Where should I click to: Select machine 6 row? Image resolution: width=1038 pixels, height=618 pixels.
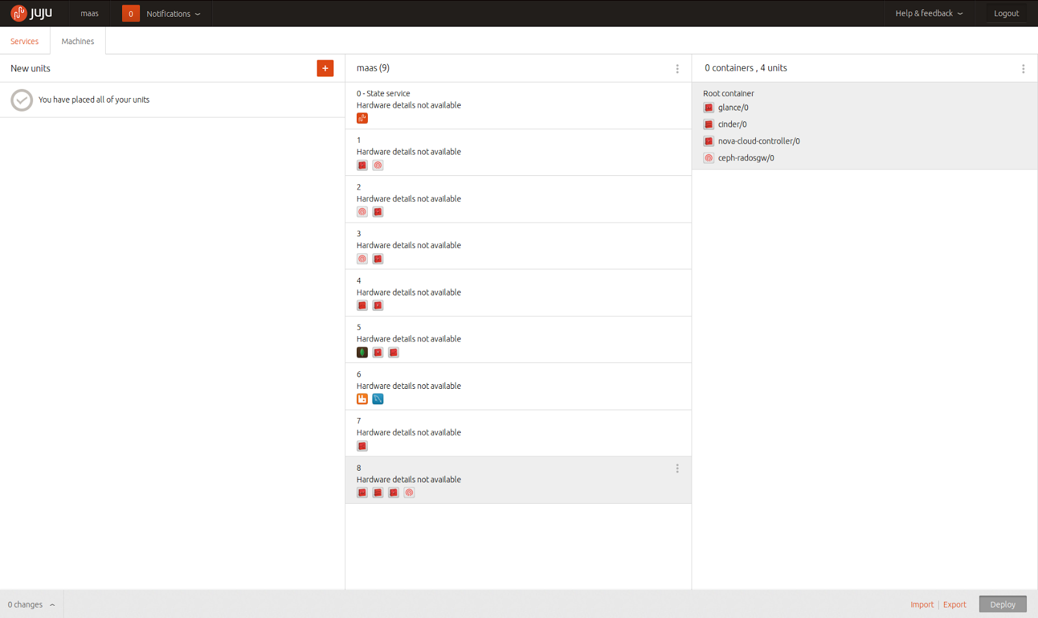518,386
